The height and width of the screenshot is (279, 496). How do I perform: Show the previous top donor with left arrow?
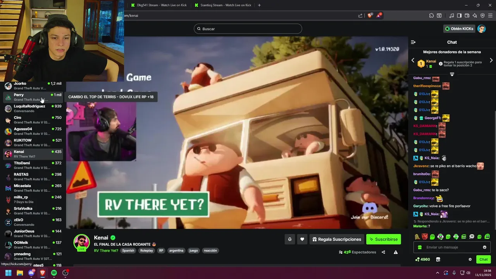413,60
